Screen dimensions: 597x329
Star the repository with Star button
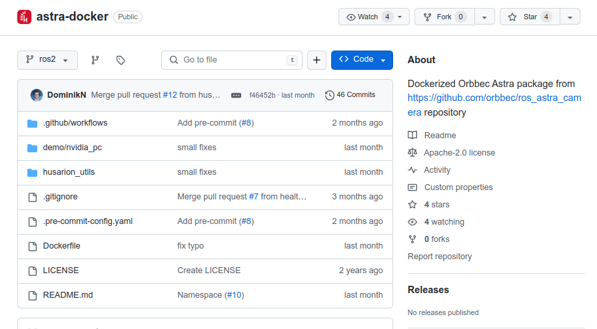530,17
